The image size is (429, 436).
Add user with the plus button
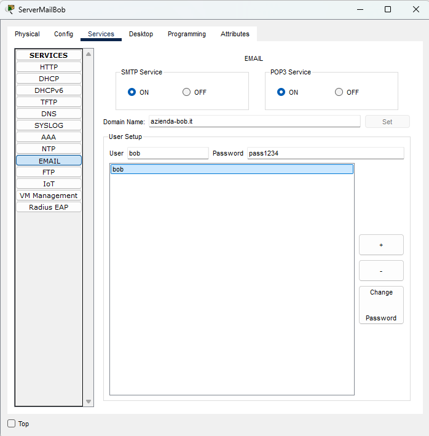coord(381,245)
